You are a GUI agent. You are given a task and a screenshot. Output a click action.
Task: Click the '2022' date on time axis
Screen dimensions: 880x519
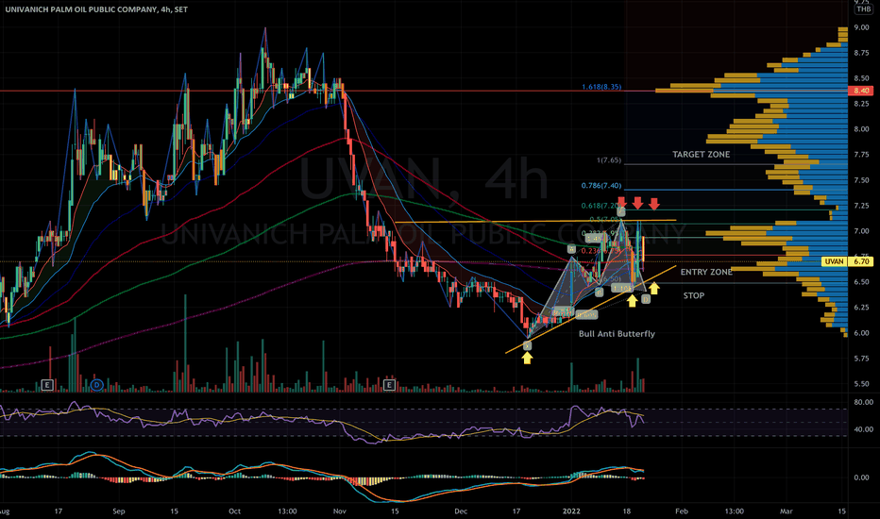(571, 511)
